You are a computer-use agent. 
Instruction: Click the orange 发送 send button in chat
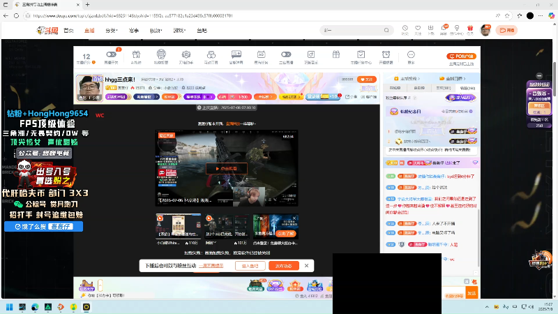pyautogui.click(x=472, y=293)
